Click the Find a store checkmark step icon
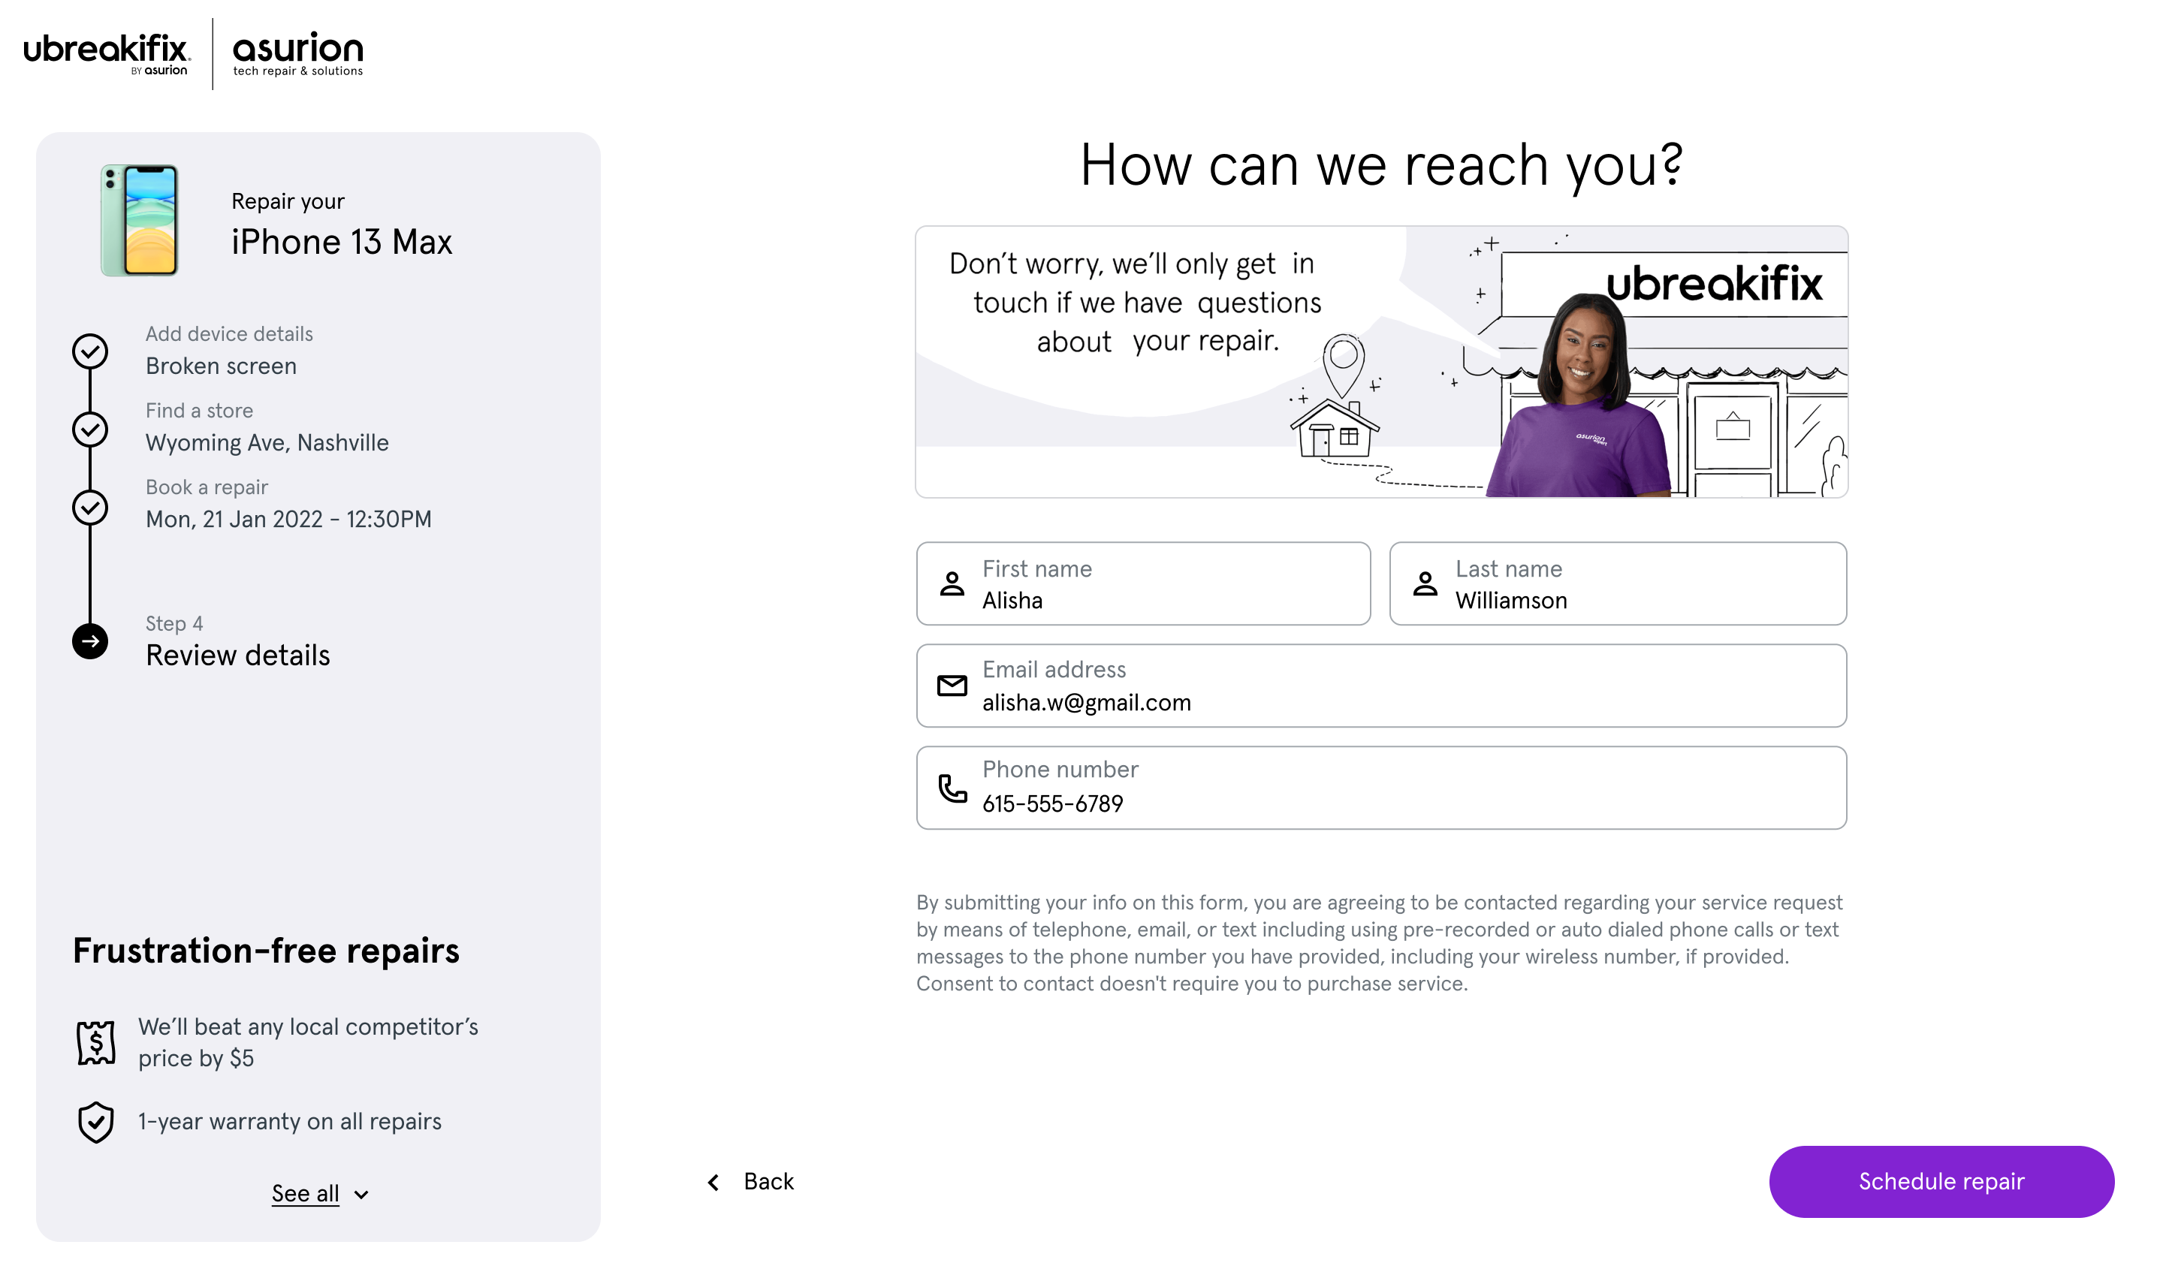Screen dimensions: 2163x1278 tap(89, 429)
